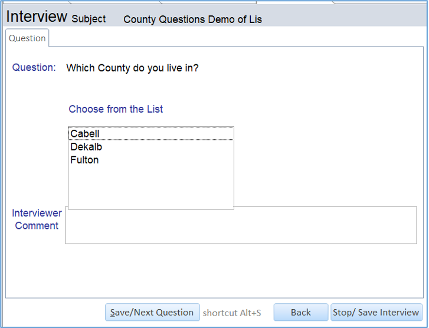This screenshot has width=429, height=328.
Task: Click the 'Interviewer Comment' label
Action: [37, 219]
